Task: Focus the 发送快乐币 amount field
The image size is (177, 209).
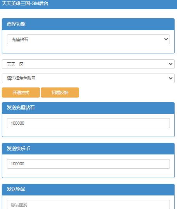Action: [88, 164]
